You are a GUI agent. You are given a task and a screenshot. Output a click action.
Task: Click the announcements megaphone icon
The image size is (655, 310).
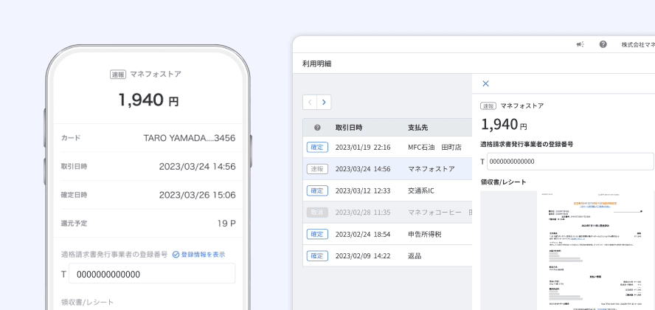[x=581, y=44]
